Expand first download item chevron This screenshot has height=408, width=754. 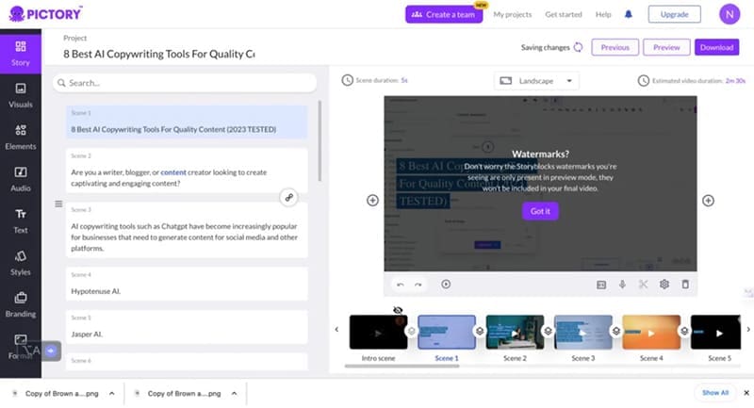click(111, 393)
